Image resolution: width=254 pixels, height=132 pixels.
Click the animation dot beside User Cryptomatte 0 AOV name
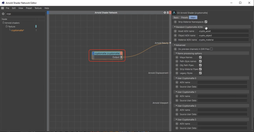(177, 82)
